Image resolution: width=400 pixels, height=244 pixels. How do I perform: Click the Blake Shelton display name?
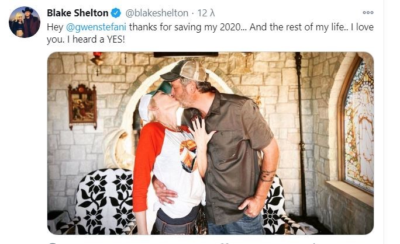[x=78, y=13]
